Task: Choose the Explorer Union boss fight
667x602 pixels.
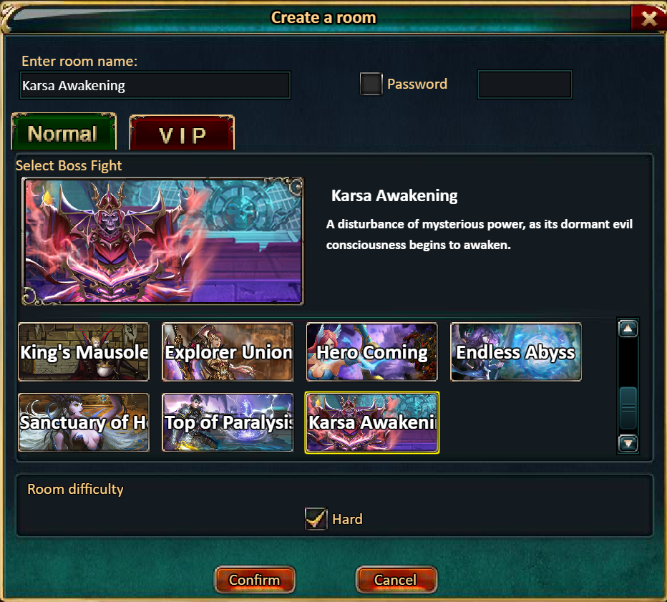Action: [x=228, y=351]
